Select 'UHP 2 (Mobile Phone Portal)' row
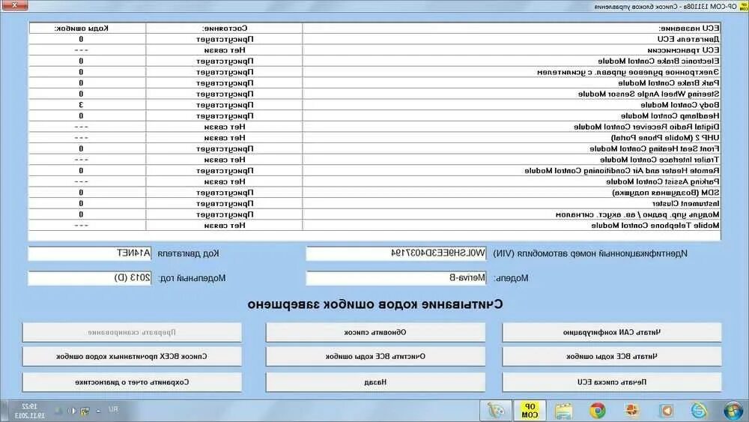Screen dimensions: 749x422 (374, 138)
